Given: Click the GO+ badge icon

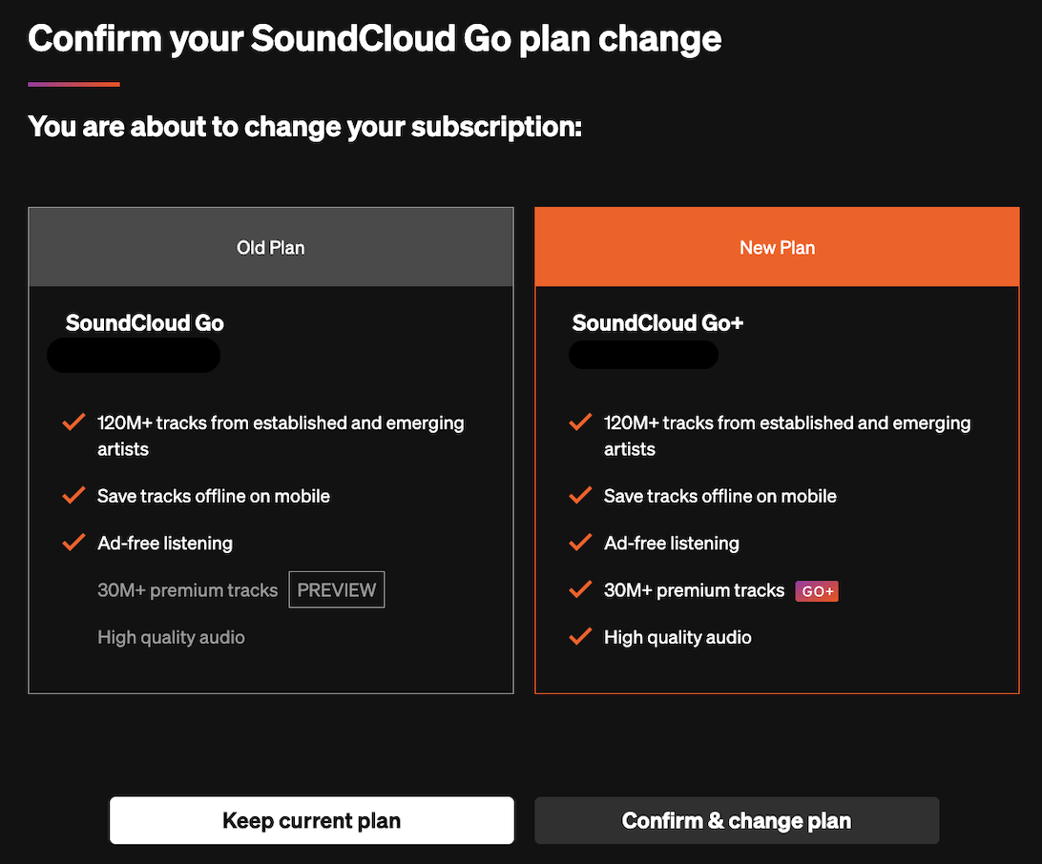Looking at the screenshot, I should pos(817,591).
